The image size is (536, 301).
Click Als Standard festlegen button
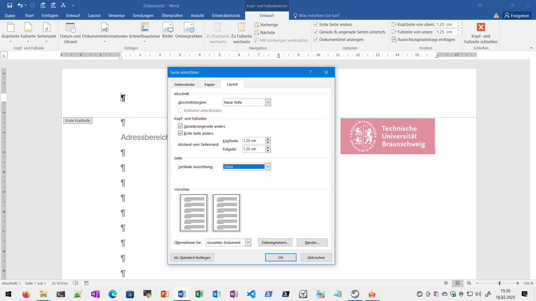[192, 257]
